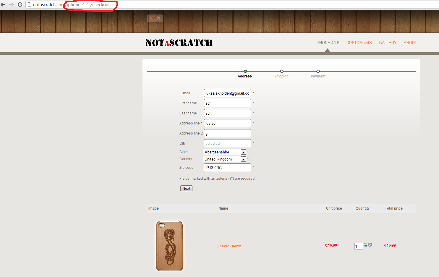This screenshot has height=277, width=439.
Task: Click the 'Quantity' column header
Action: pyautogui.click(x=362, y=208)
